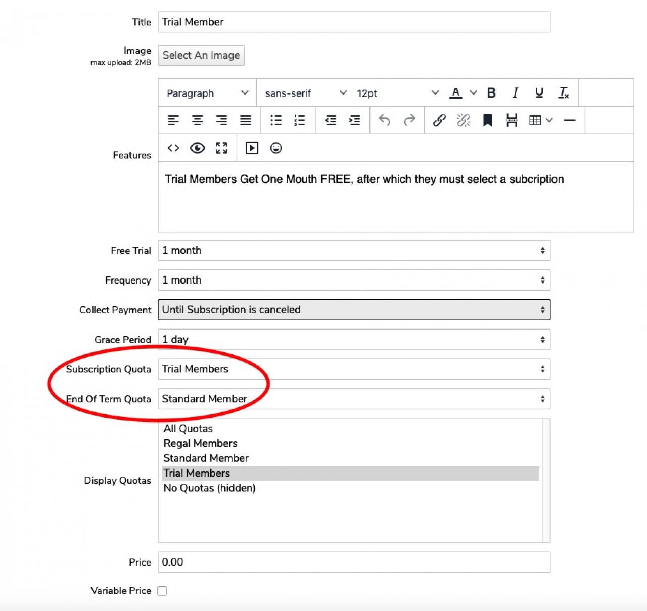Open the Collect Payment dropdown
647x611 pixels.
354,310
